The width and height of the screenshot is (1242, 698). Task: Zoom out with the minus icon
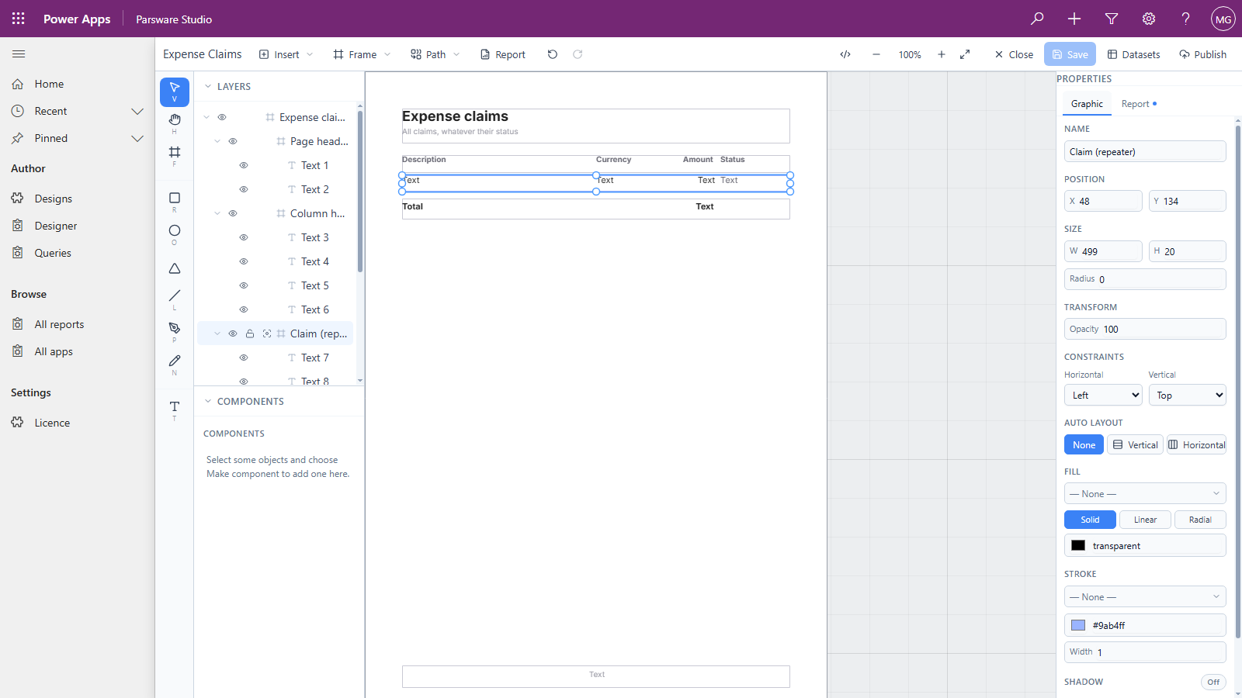[876, 54]
